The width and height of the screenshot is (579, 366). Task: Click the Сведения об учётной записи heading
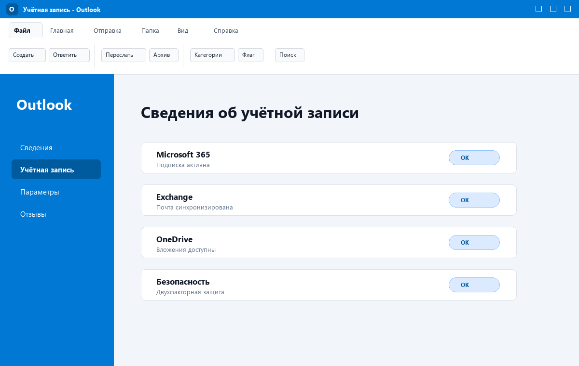(x=250, y=113)
